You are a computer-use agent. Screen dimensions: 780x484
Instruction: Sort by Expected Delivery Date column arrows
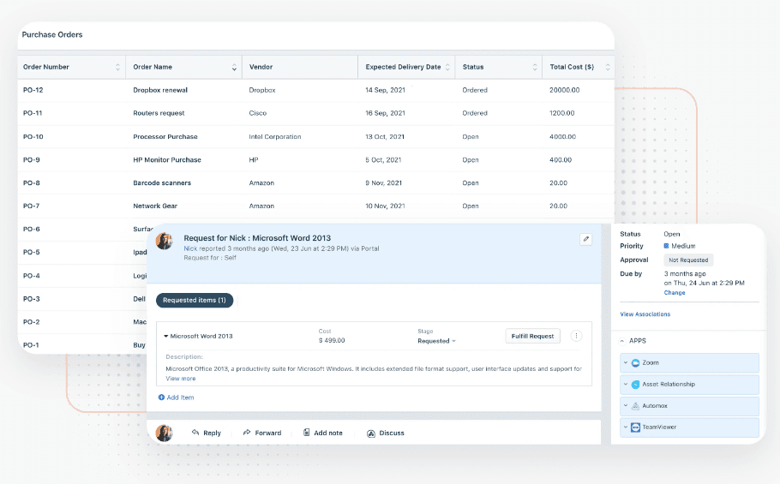447,67
